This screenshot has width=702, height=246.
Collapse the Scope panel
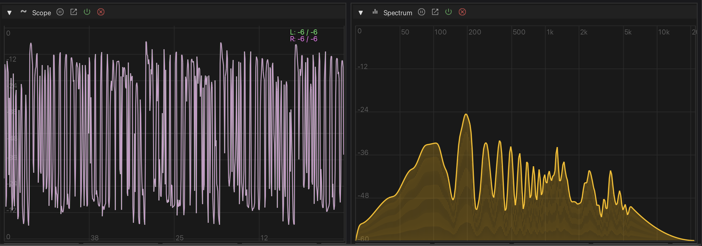(9, 13)
